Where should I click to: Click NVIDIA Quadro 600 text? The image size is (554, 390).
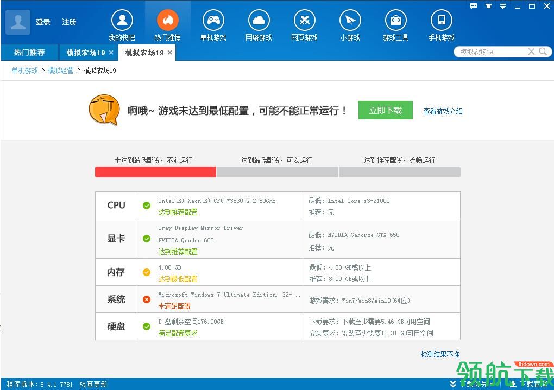coord(186,240)
